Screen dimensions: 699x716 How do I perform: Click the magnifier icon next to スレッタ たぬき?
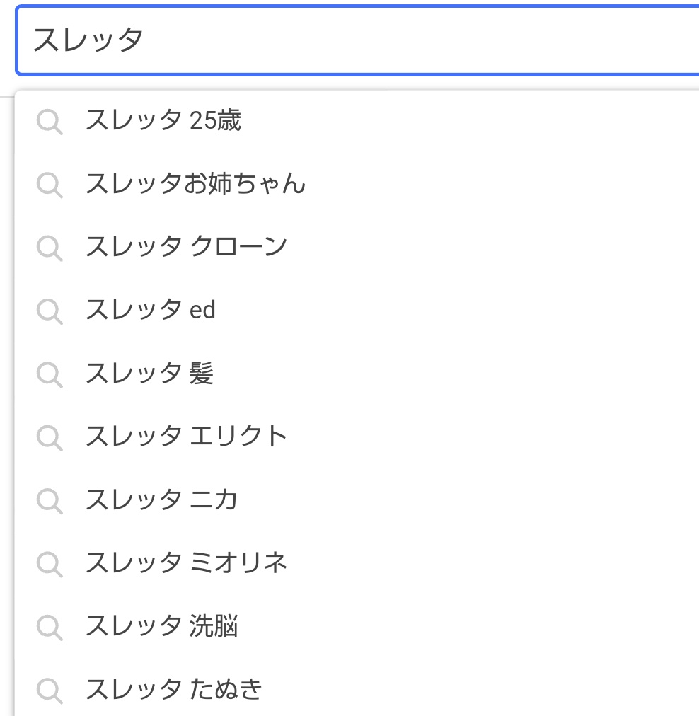[50, 691]
